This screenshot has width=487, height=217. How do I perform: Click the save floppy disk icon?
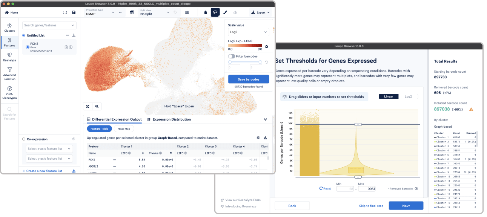click(74, 12)
